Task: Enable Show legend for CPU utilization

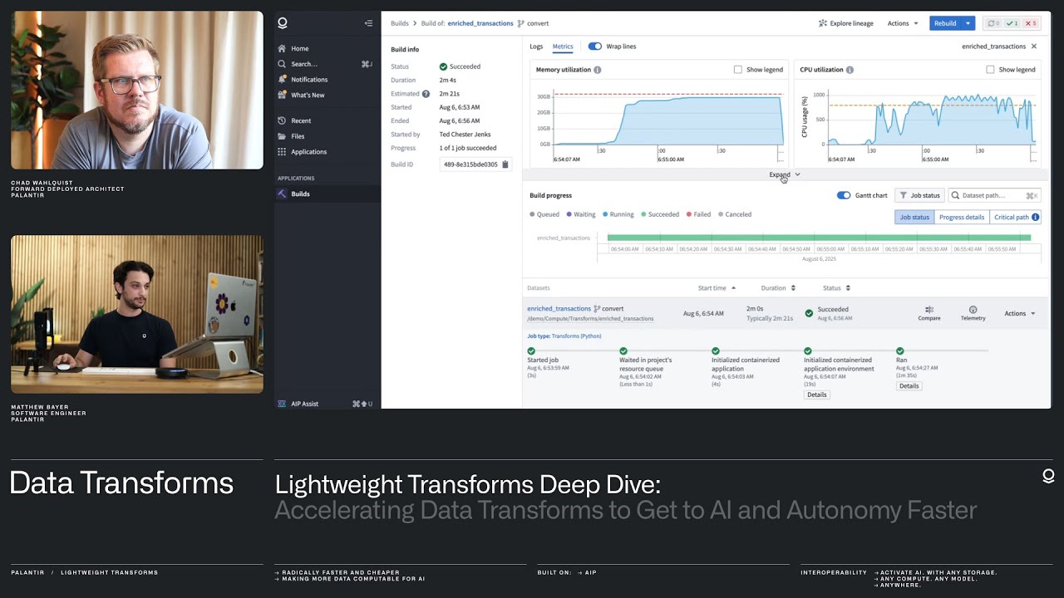Action: [x=990, y=70]
